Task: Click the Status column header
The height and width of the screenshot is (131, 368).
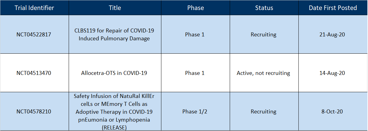Action: click(x=264, y=8)
